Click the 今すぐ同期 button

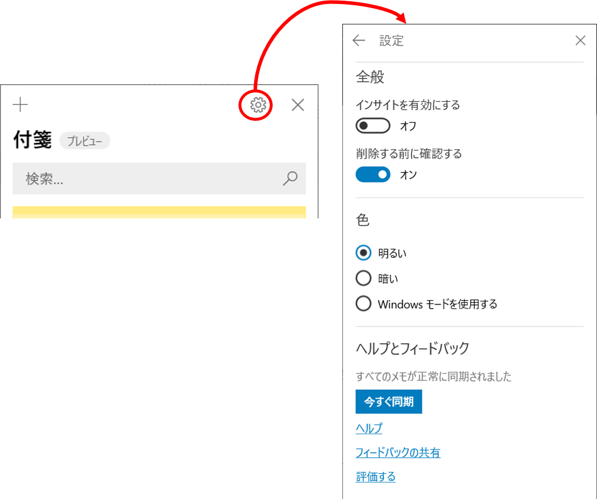pos(389,401)
